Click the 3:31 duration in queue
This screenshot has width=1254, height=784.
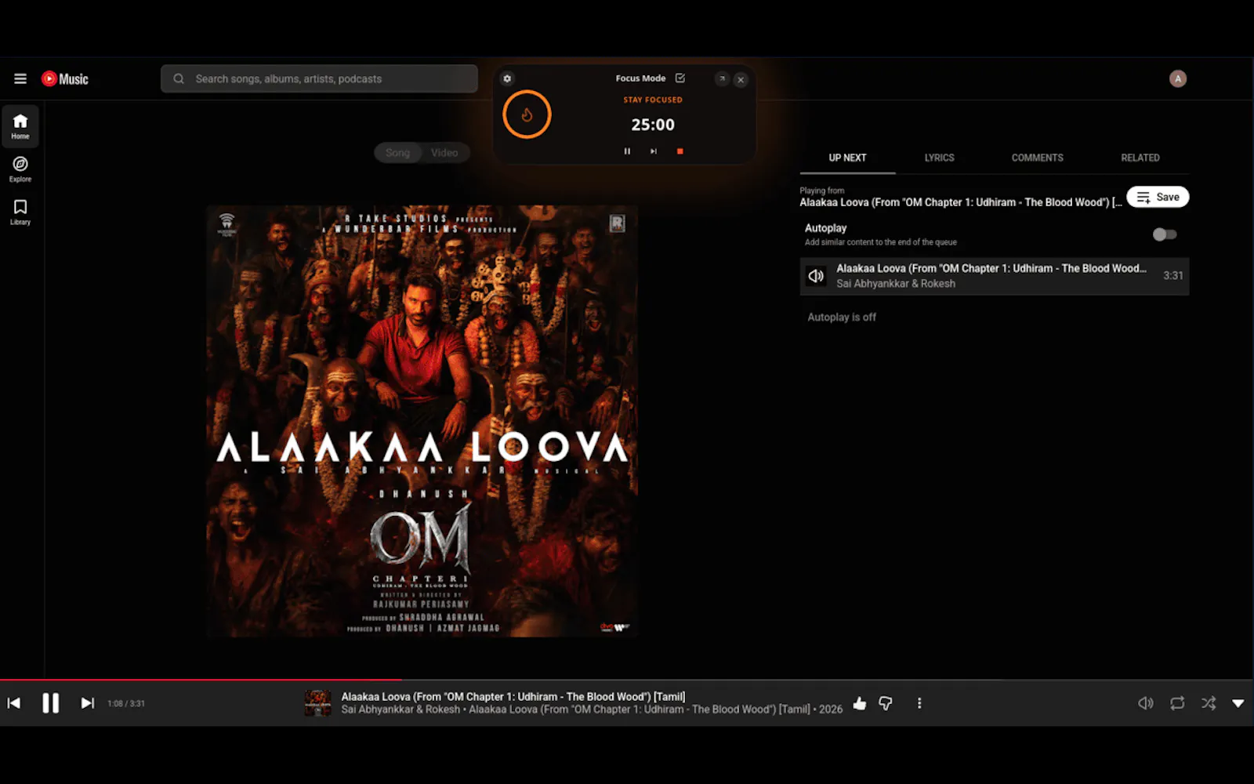pos(1172,276)
